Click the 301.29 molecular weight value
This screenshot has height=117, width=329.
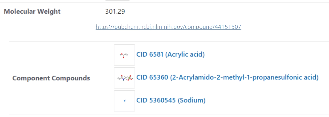115,12
